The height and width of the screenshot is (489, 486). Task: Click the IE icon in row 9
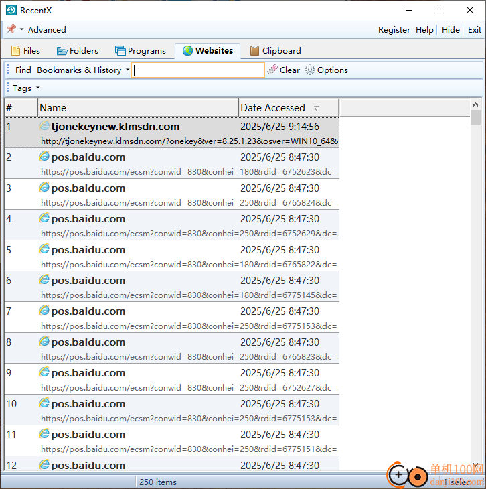click(x=44, y=372)
